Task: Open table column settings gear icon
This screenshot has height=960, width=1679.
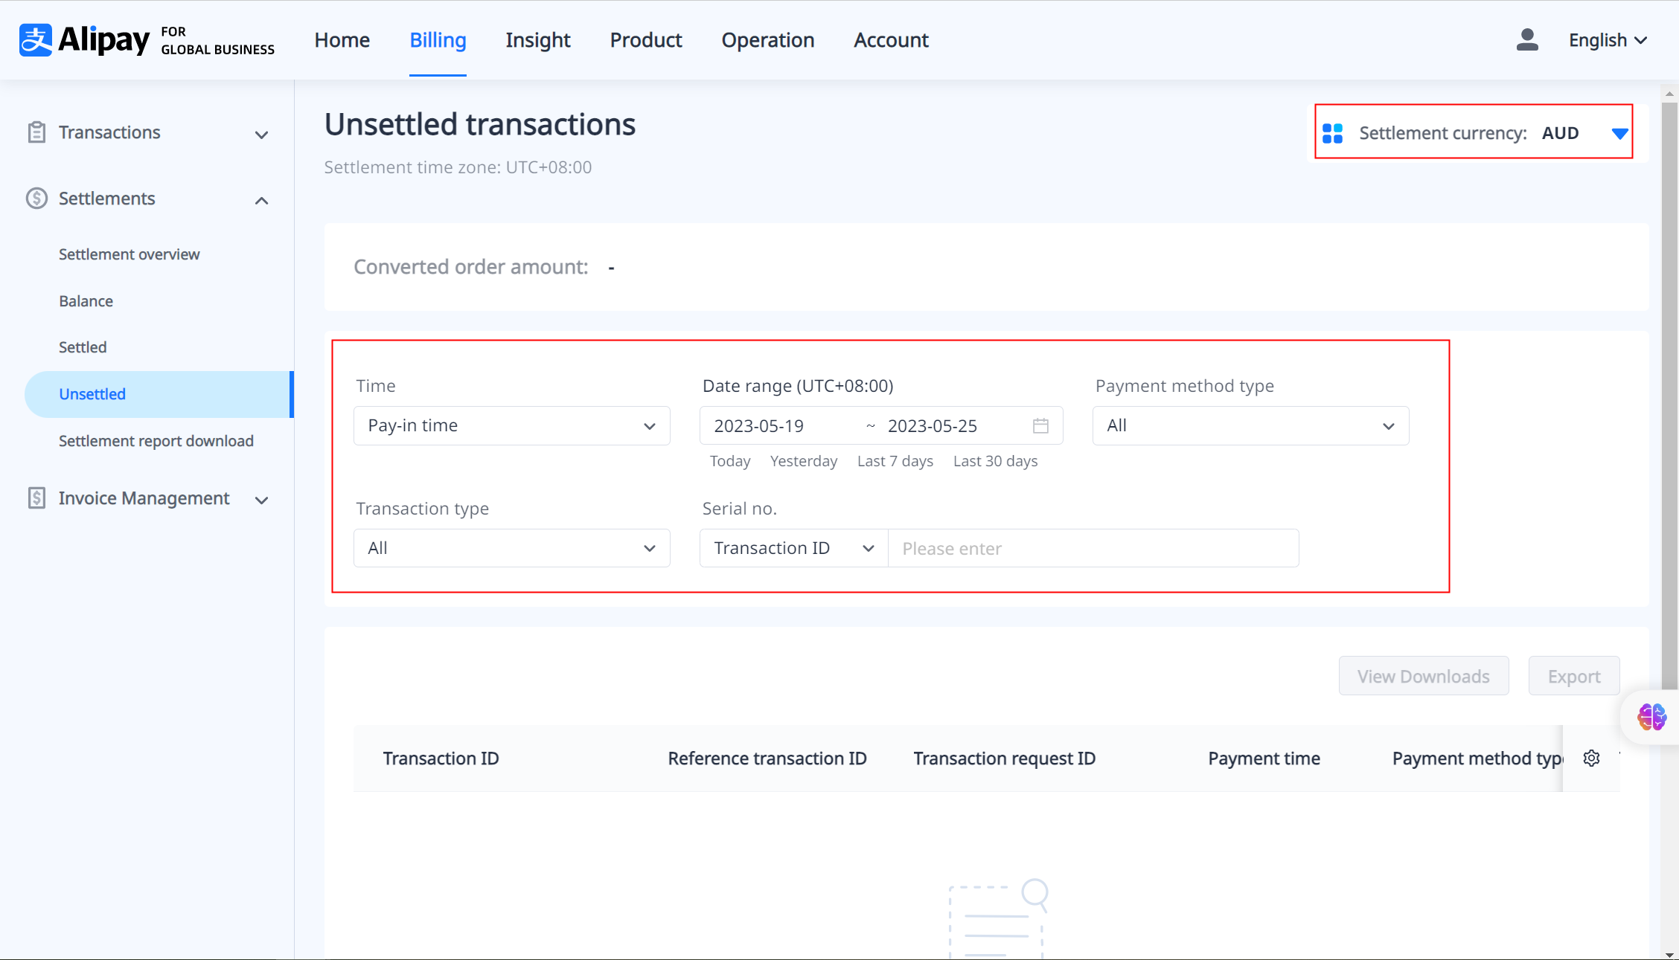Action: pyautogui.click(x=1591, y=758)
